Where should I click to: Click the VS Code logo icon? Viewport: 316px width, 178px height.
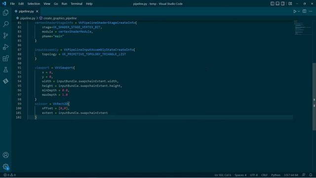[x=4, y=3]
